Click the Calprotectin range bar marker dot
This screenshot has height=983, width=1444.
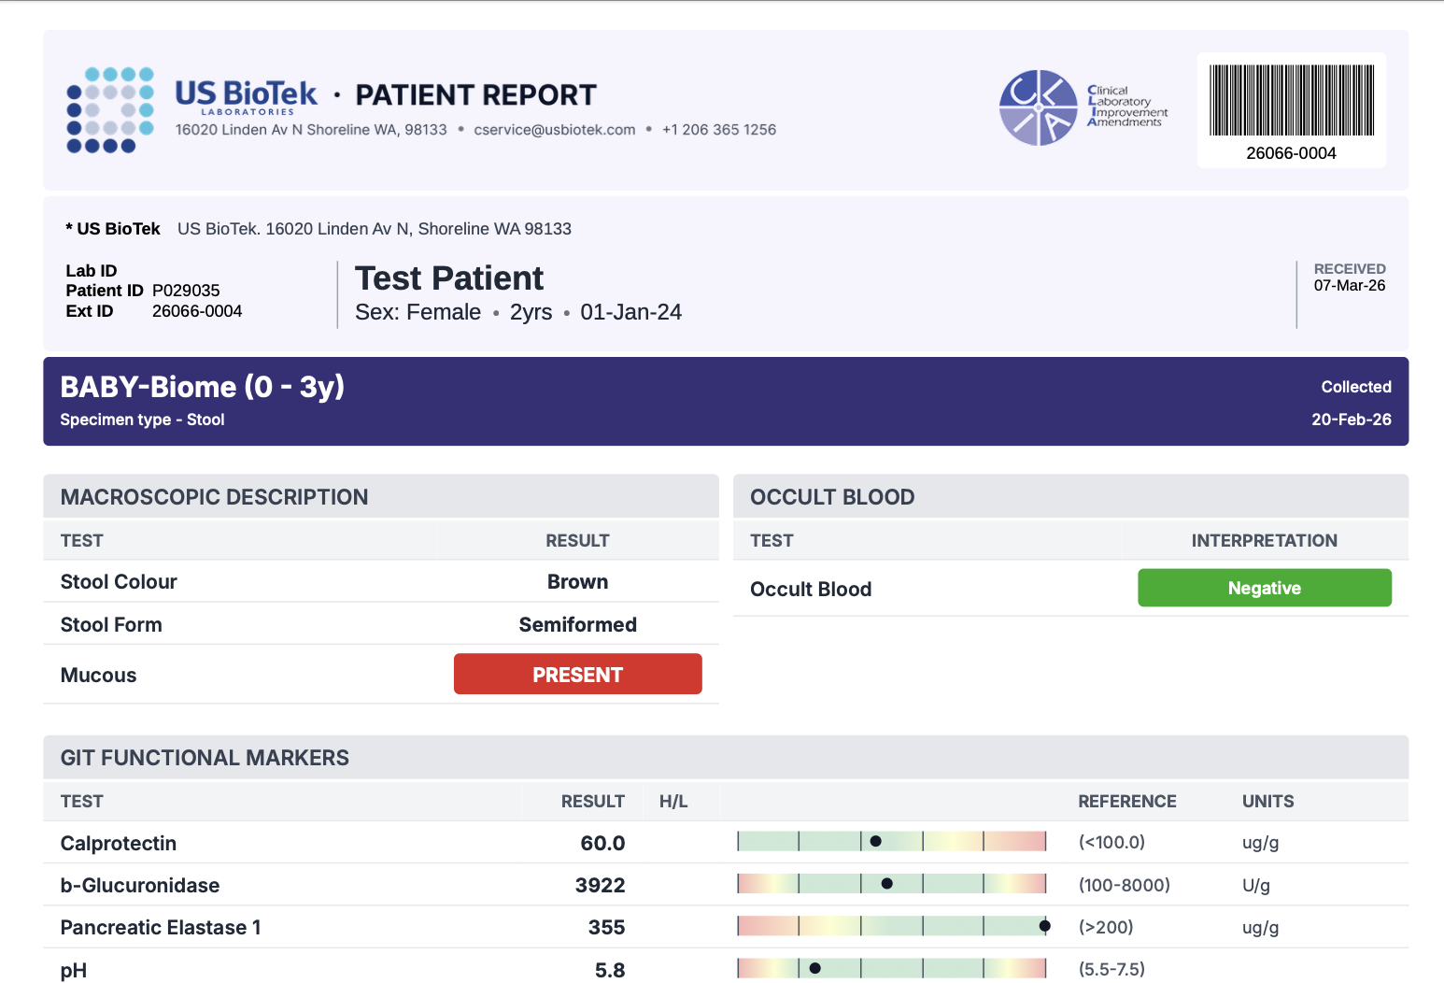pyautogui.click(x=875, y=842)
